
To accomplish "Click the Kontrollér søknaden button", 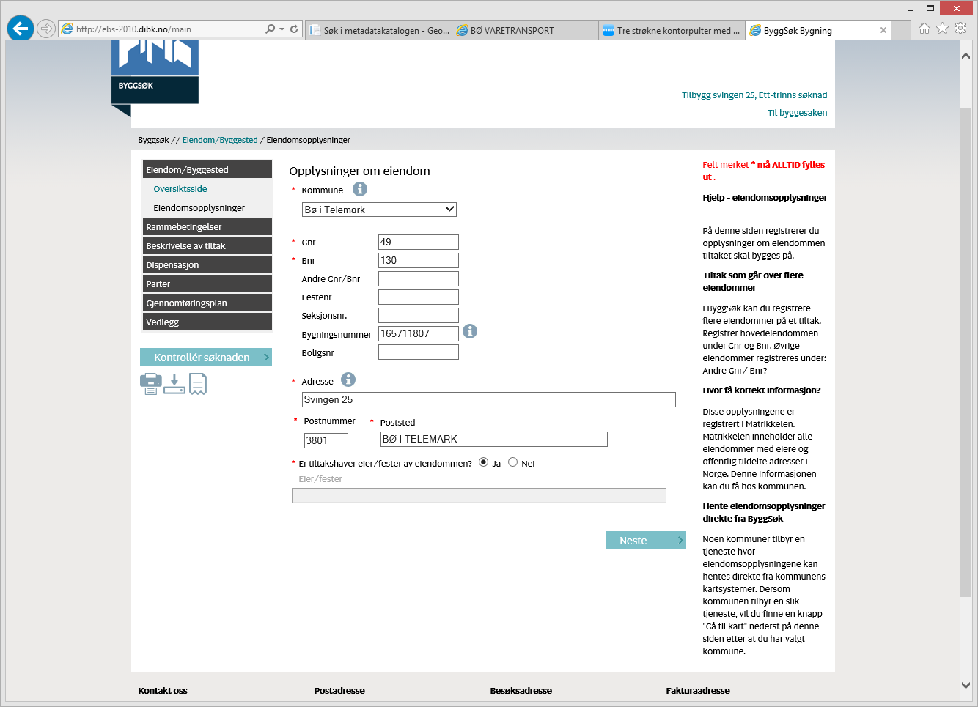I will tap(206, 357).
